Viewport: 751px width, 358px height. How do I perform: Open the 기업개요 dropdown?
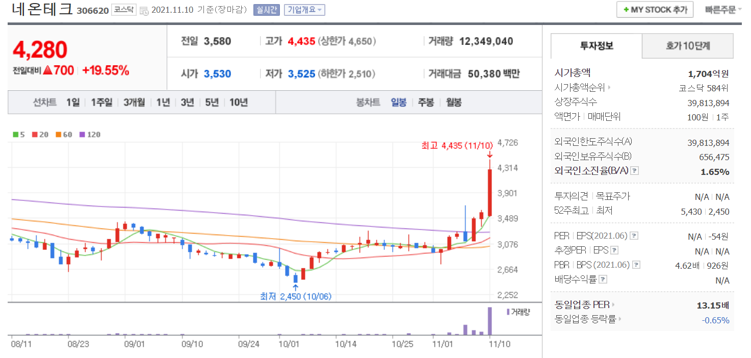304,10
